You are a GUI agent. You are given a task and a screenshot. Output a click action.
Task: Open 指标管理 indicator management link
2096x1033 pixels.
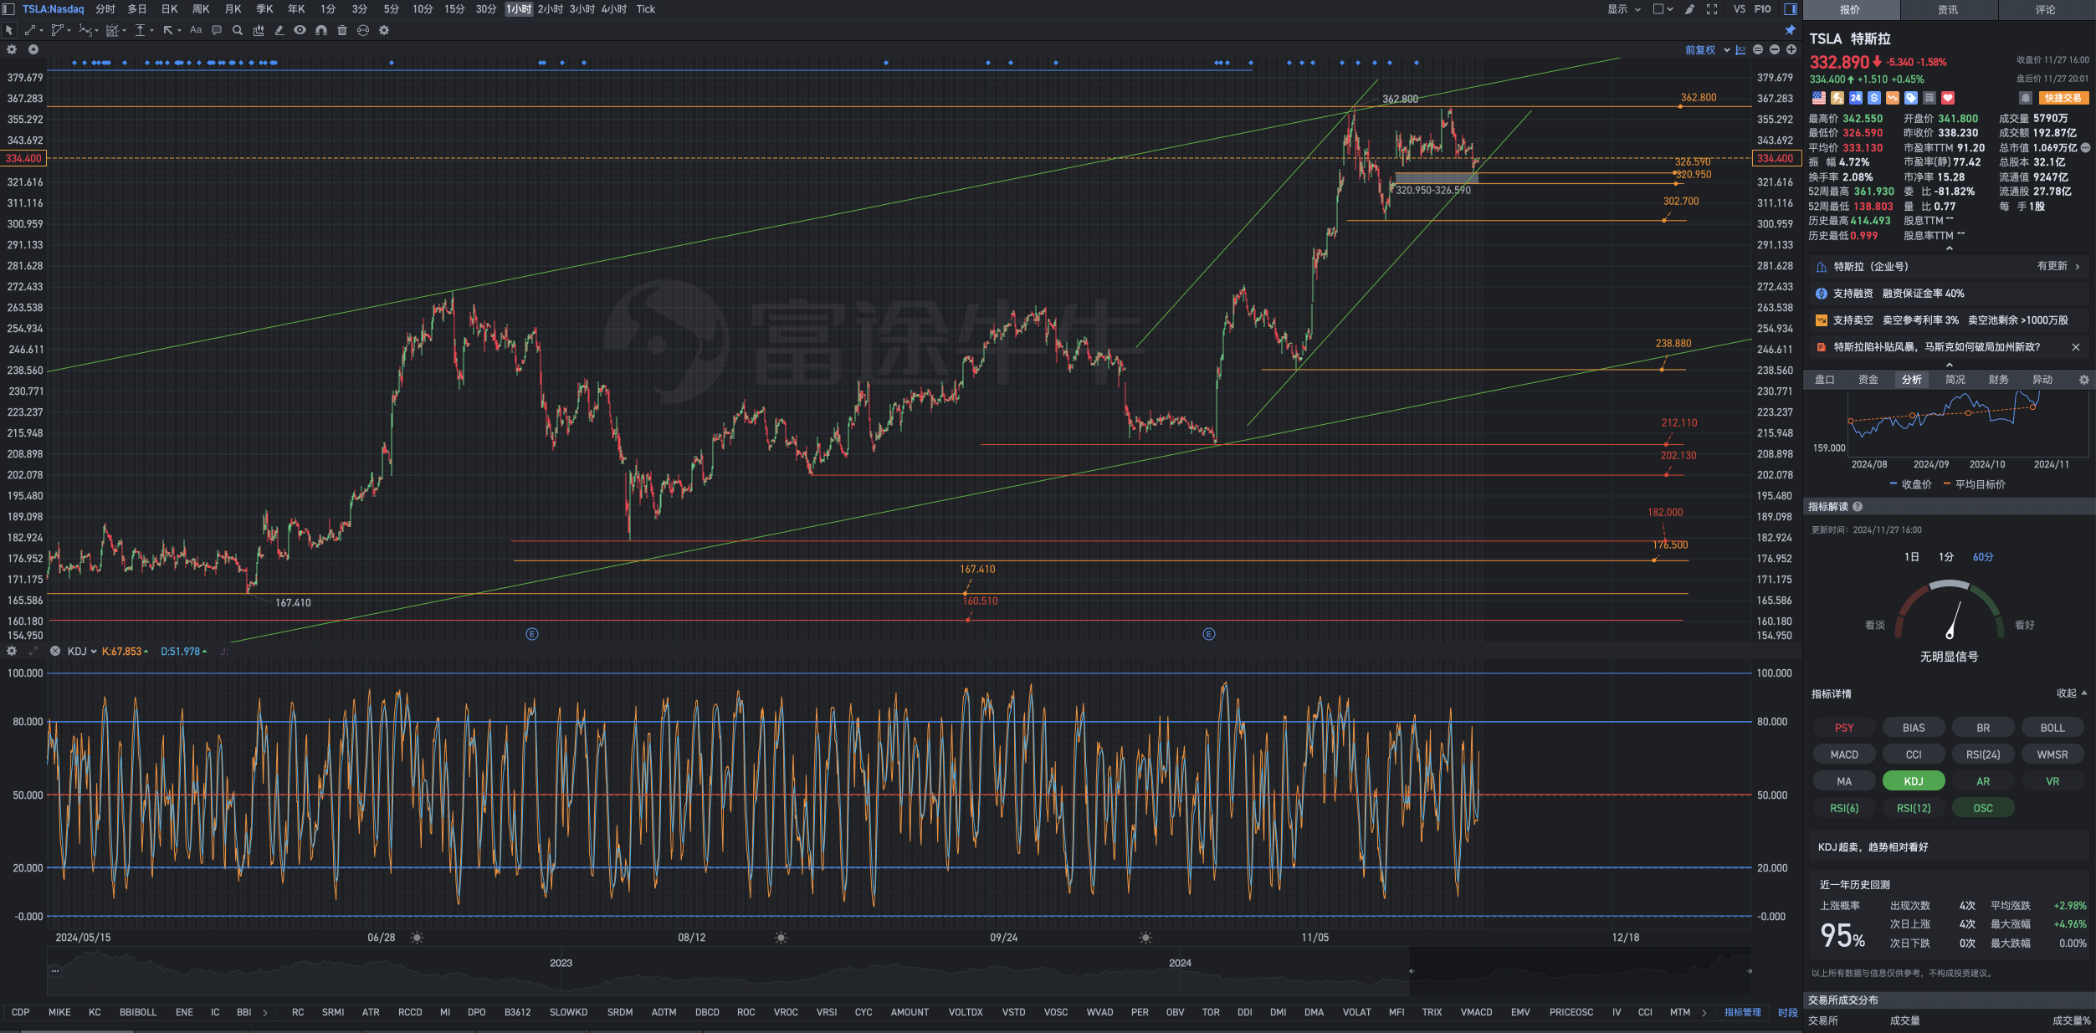click(x=1743, y=1012)
